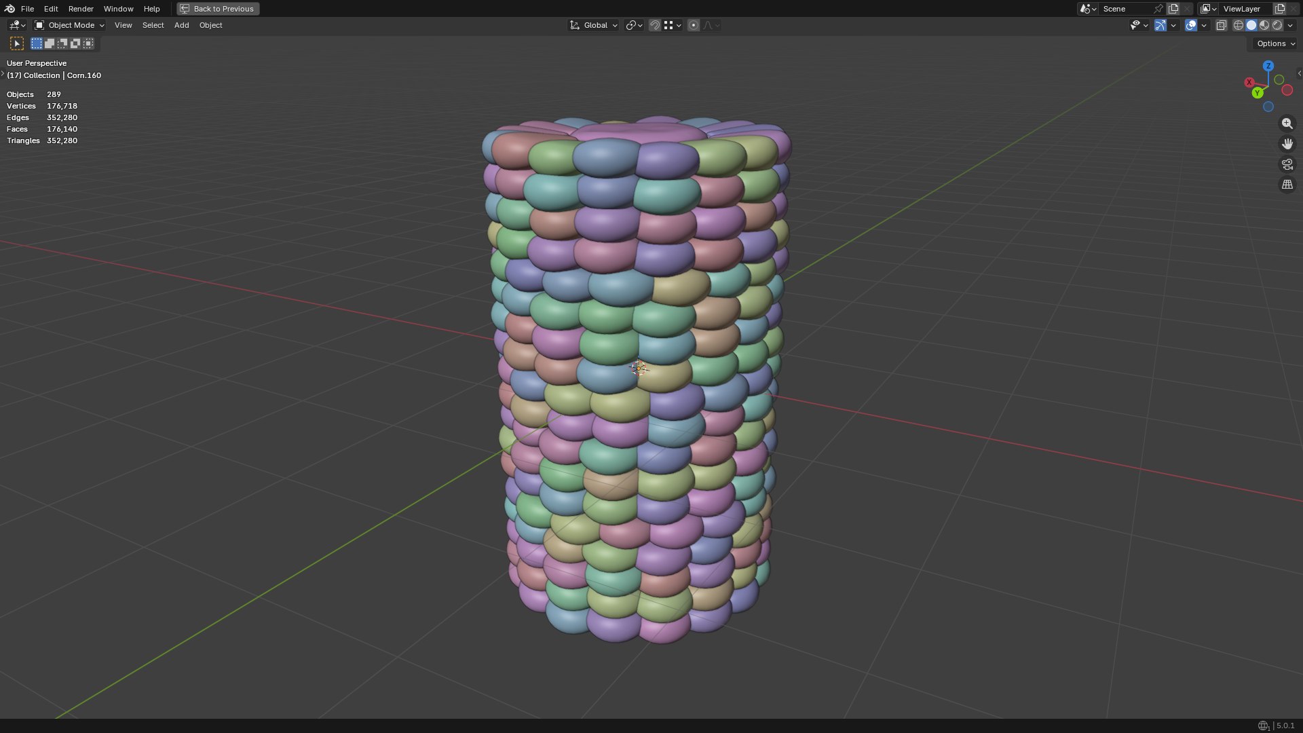This screenshot has width=1303, height=733.
Task: Open the snapping options dropdown
Action: (x=673, y=25)
